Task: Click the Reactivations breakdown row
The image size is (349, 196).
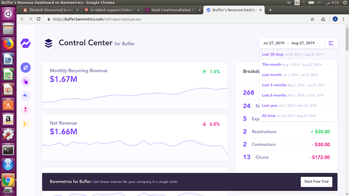Action: point(286,132)
